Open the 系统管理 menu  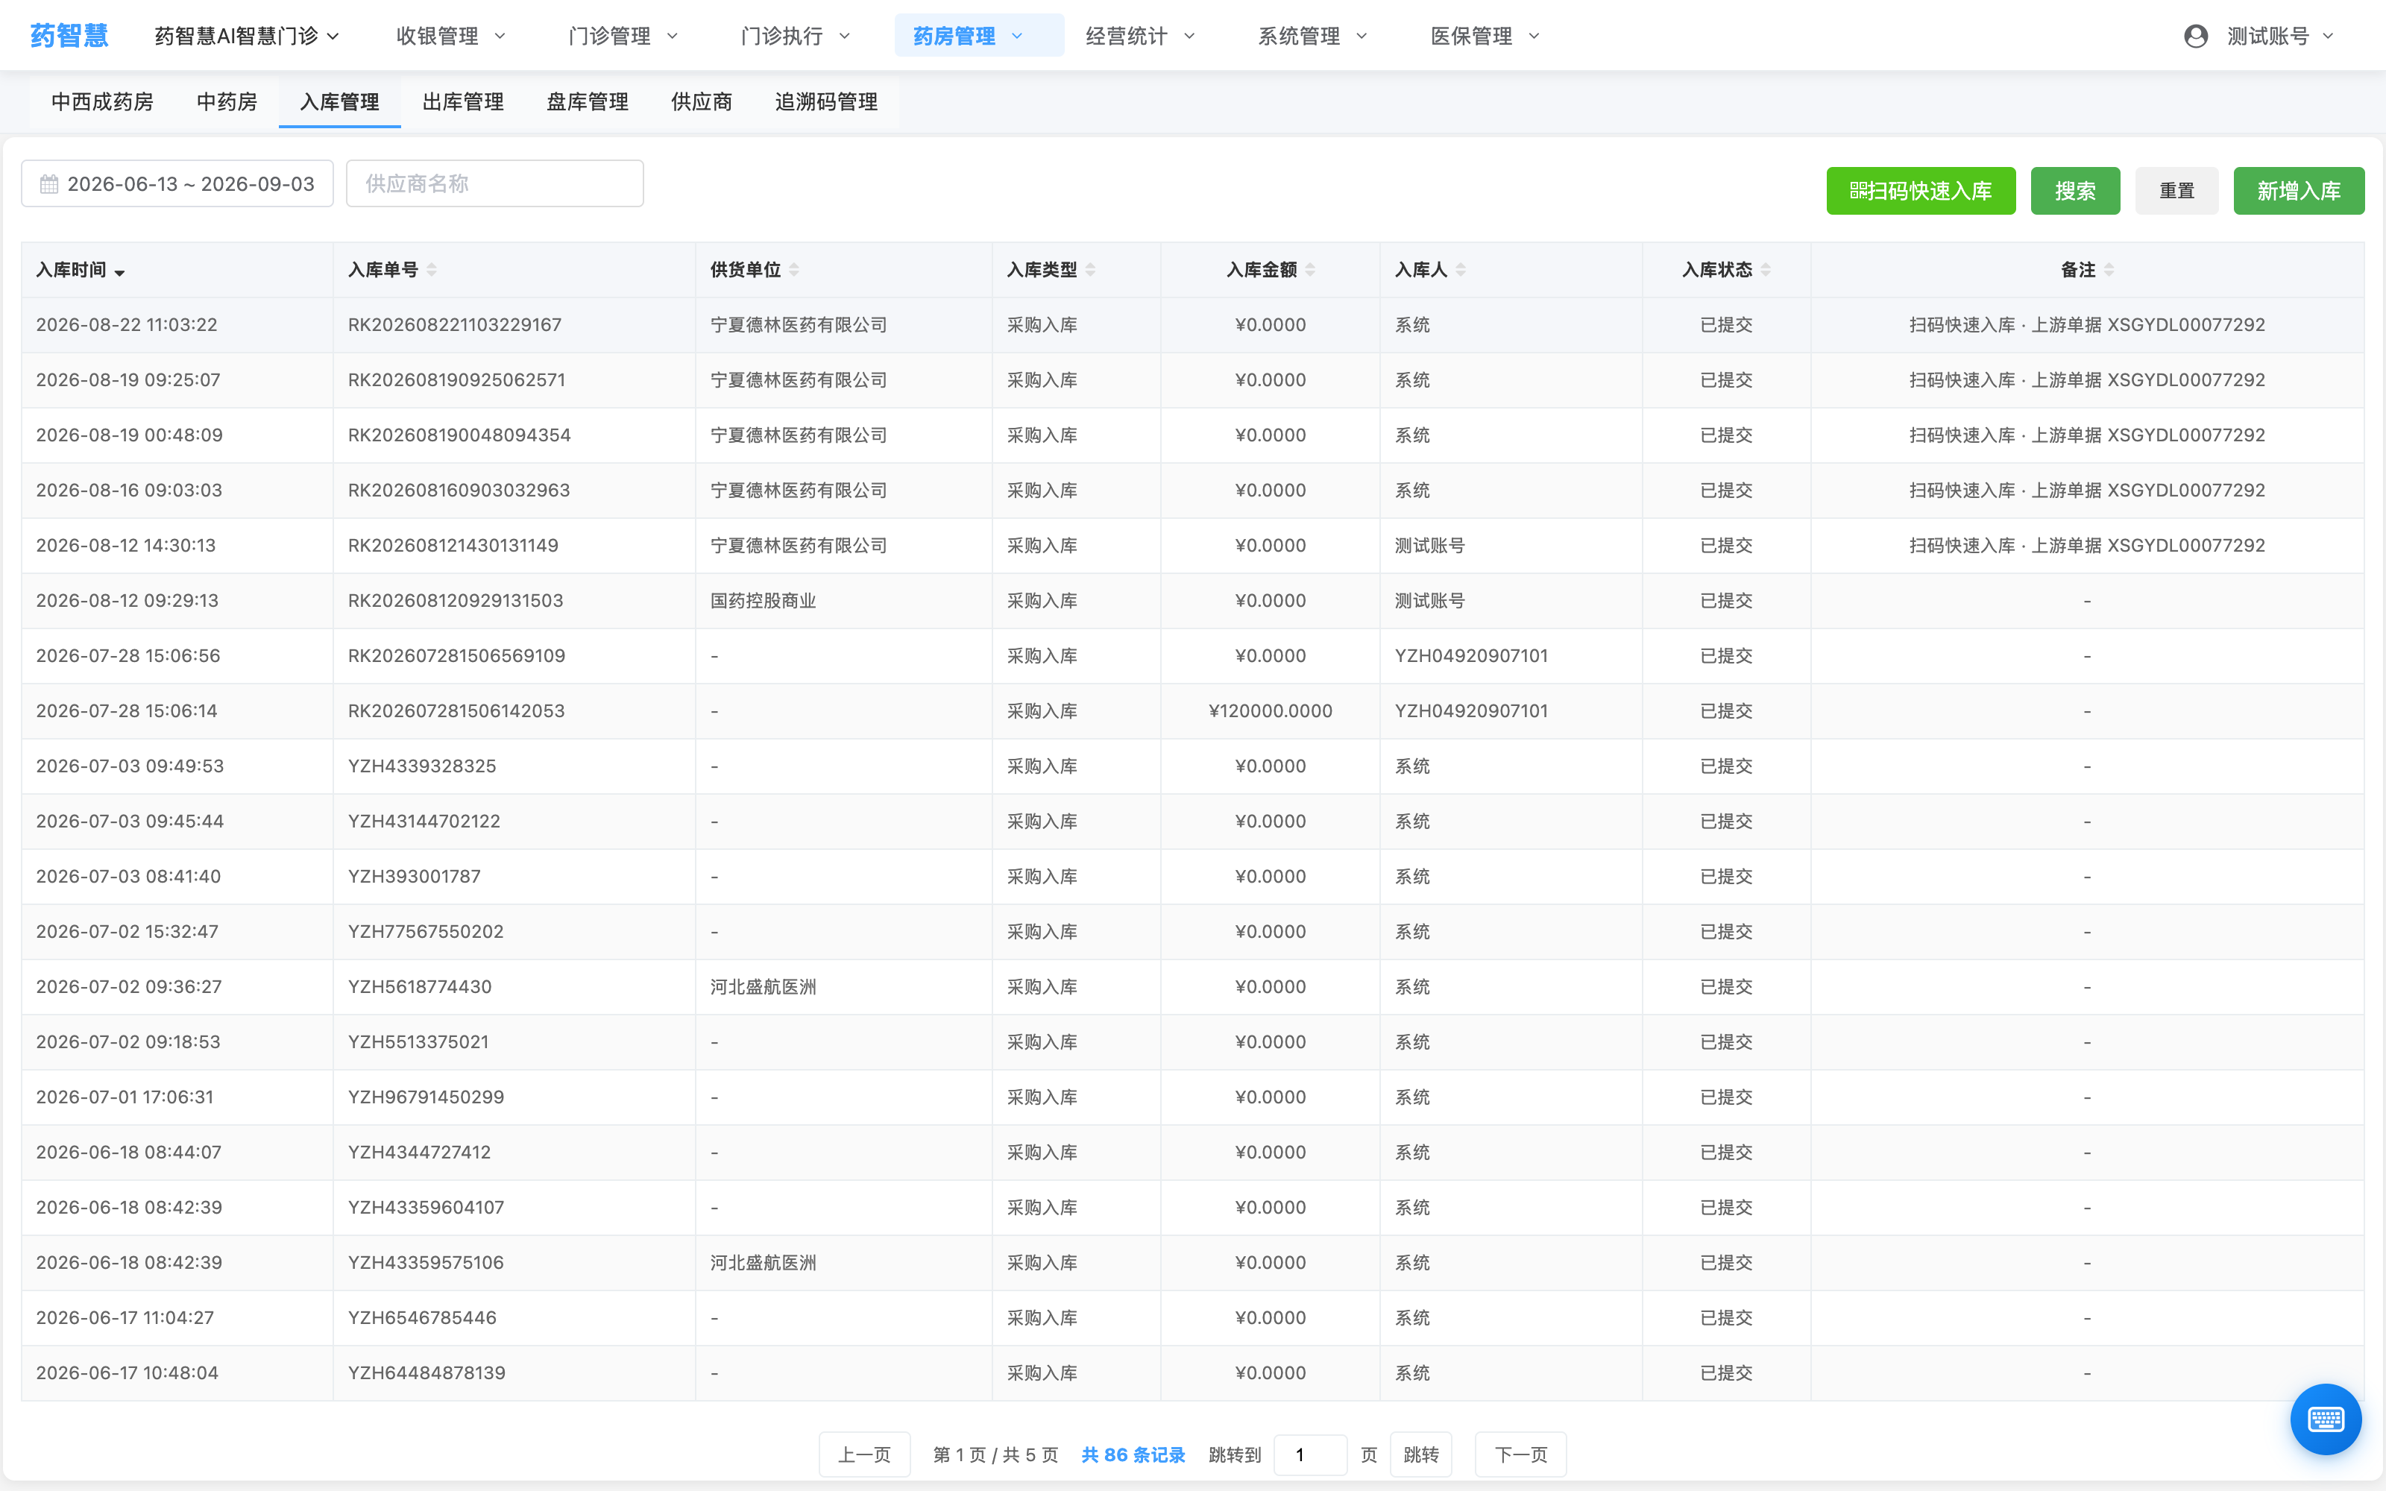tap(1313, 37)
